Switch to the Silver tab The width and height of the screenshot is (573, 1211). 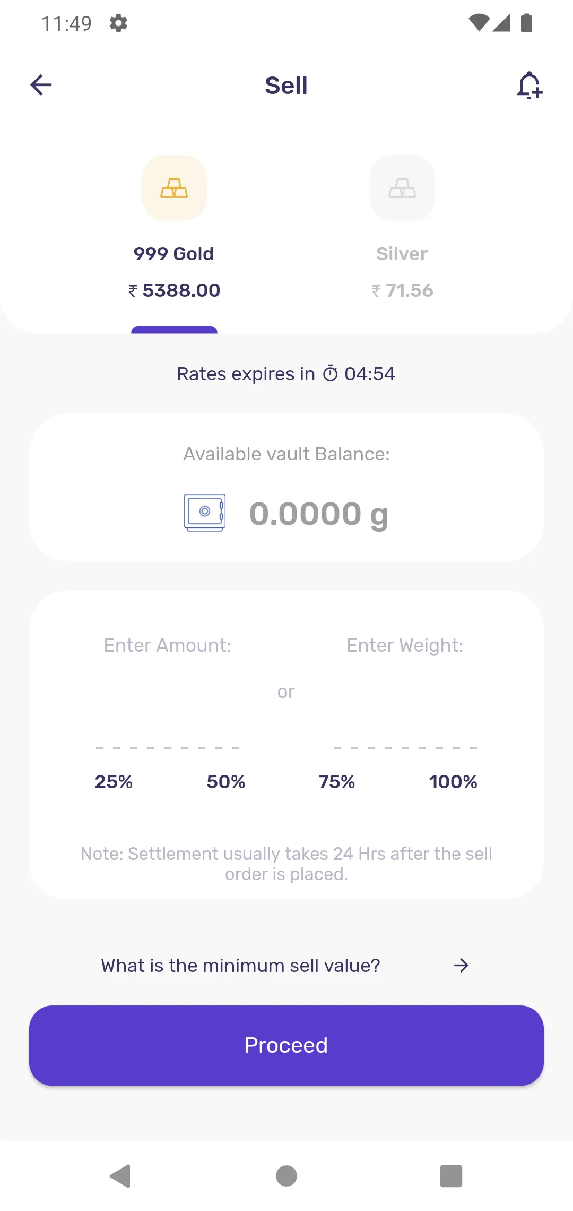[402, 254]
